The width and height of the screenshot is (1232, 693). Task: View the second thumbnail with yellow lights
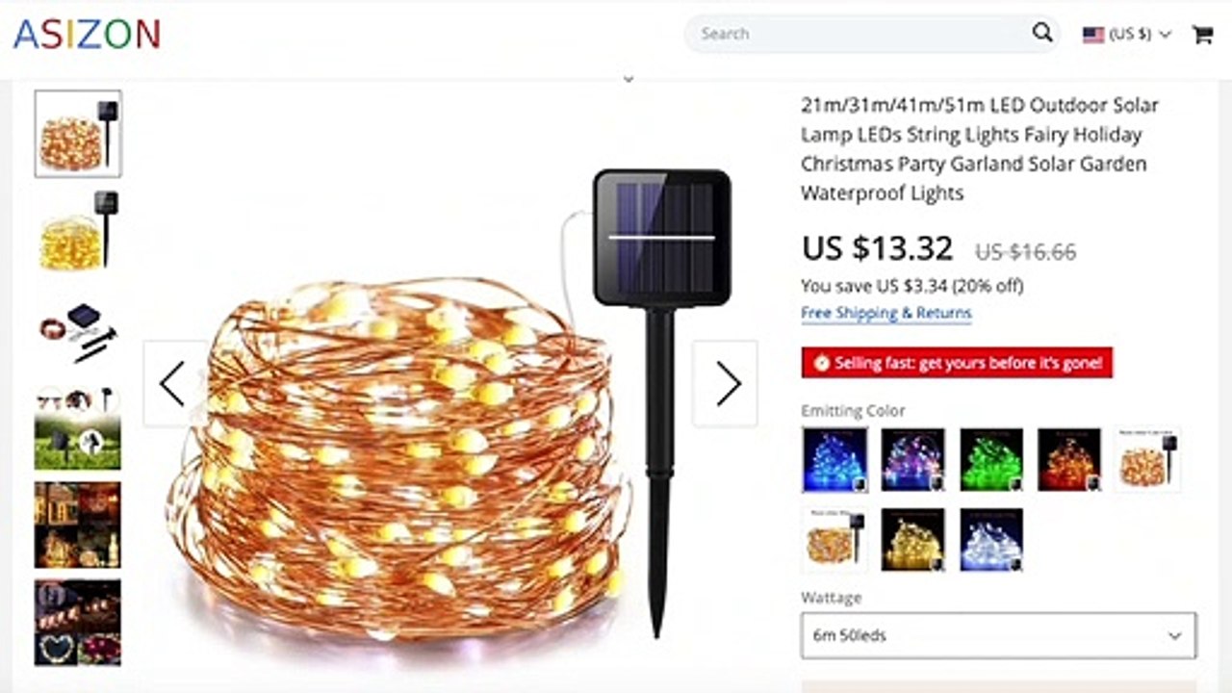[x=78, y=231]
